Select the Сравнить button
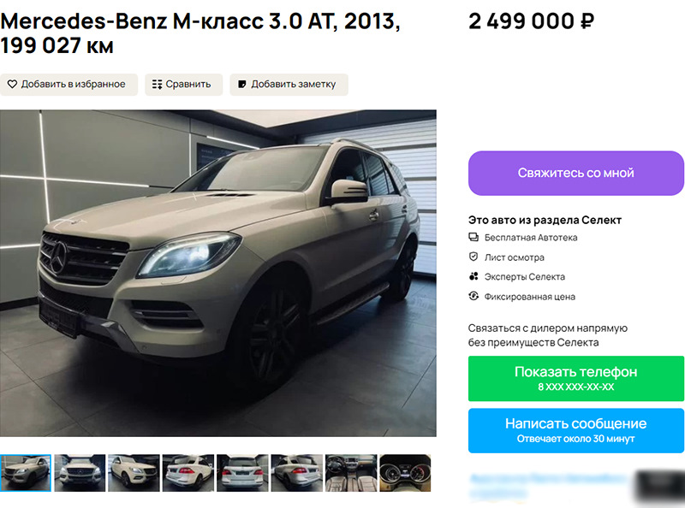 coord(184,84)
